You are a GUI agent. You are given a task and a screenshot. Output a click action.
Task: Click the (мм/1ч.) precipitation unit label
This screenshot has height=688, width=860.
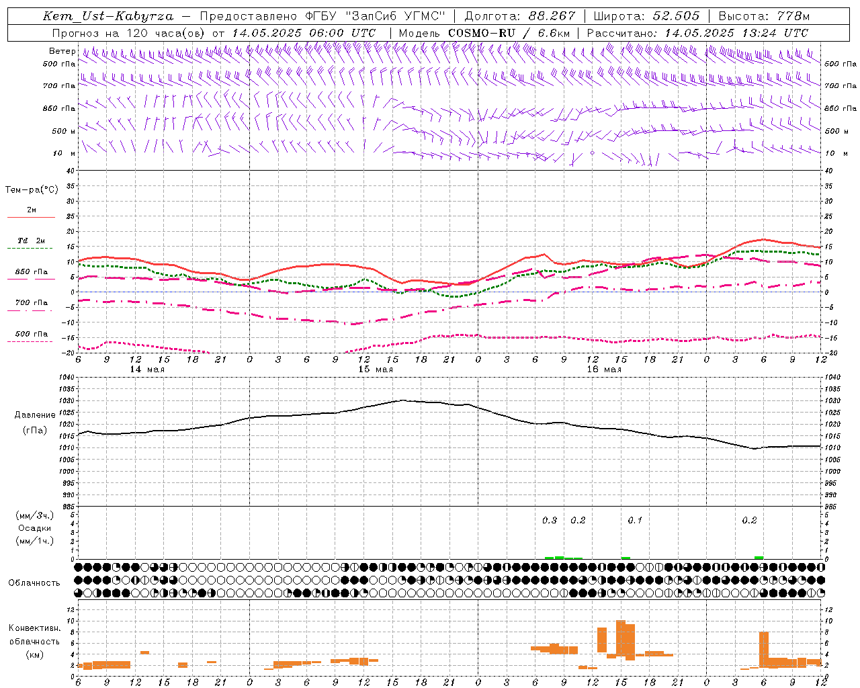click(35, 541)
